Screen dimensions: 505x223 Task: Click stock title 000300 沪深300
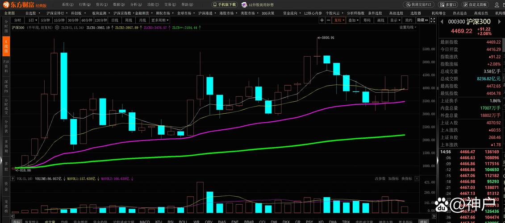469,22
